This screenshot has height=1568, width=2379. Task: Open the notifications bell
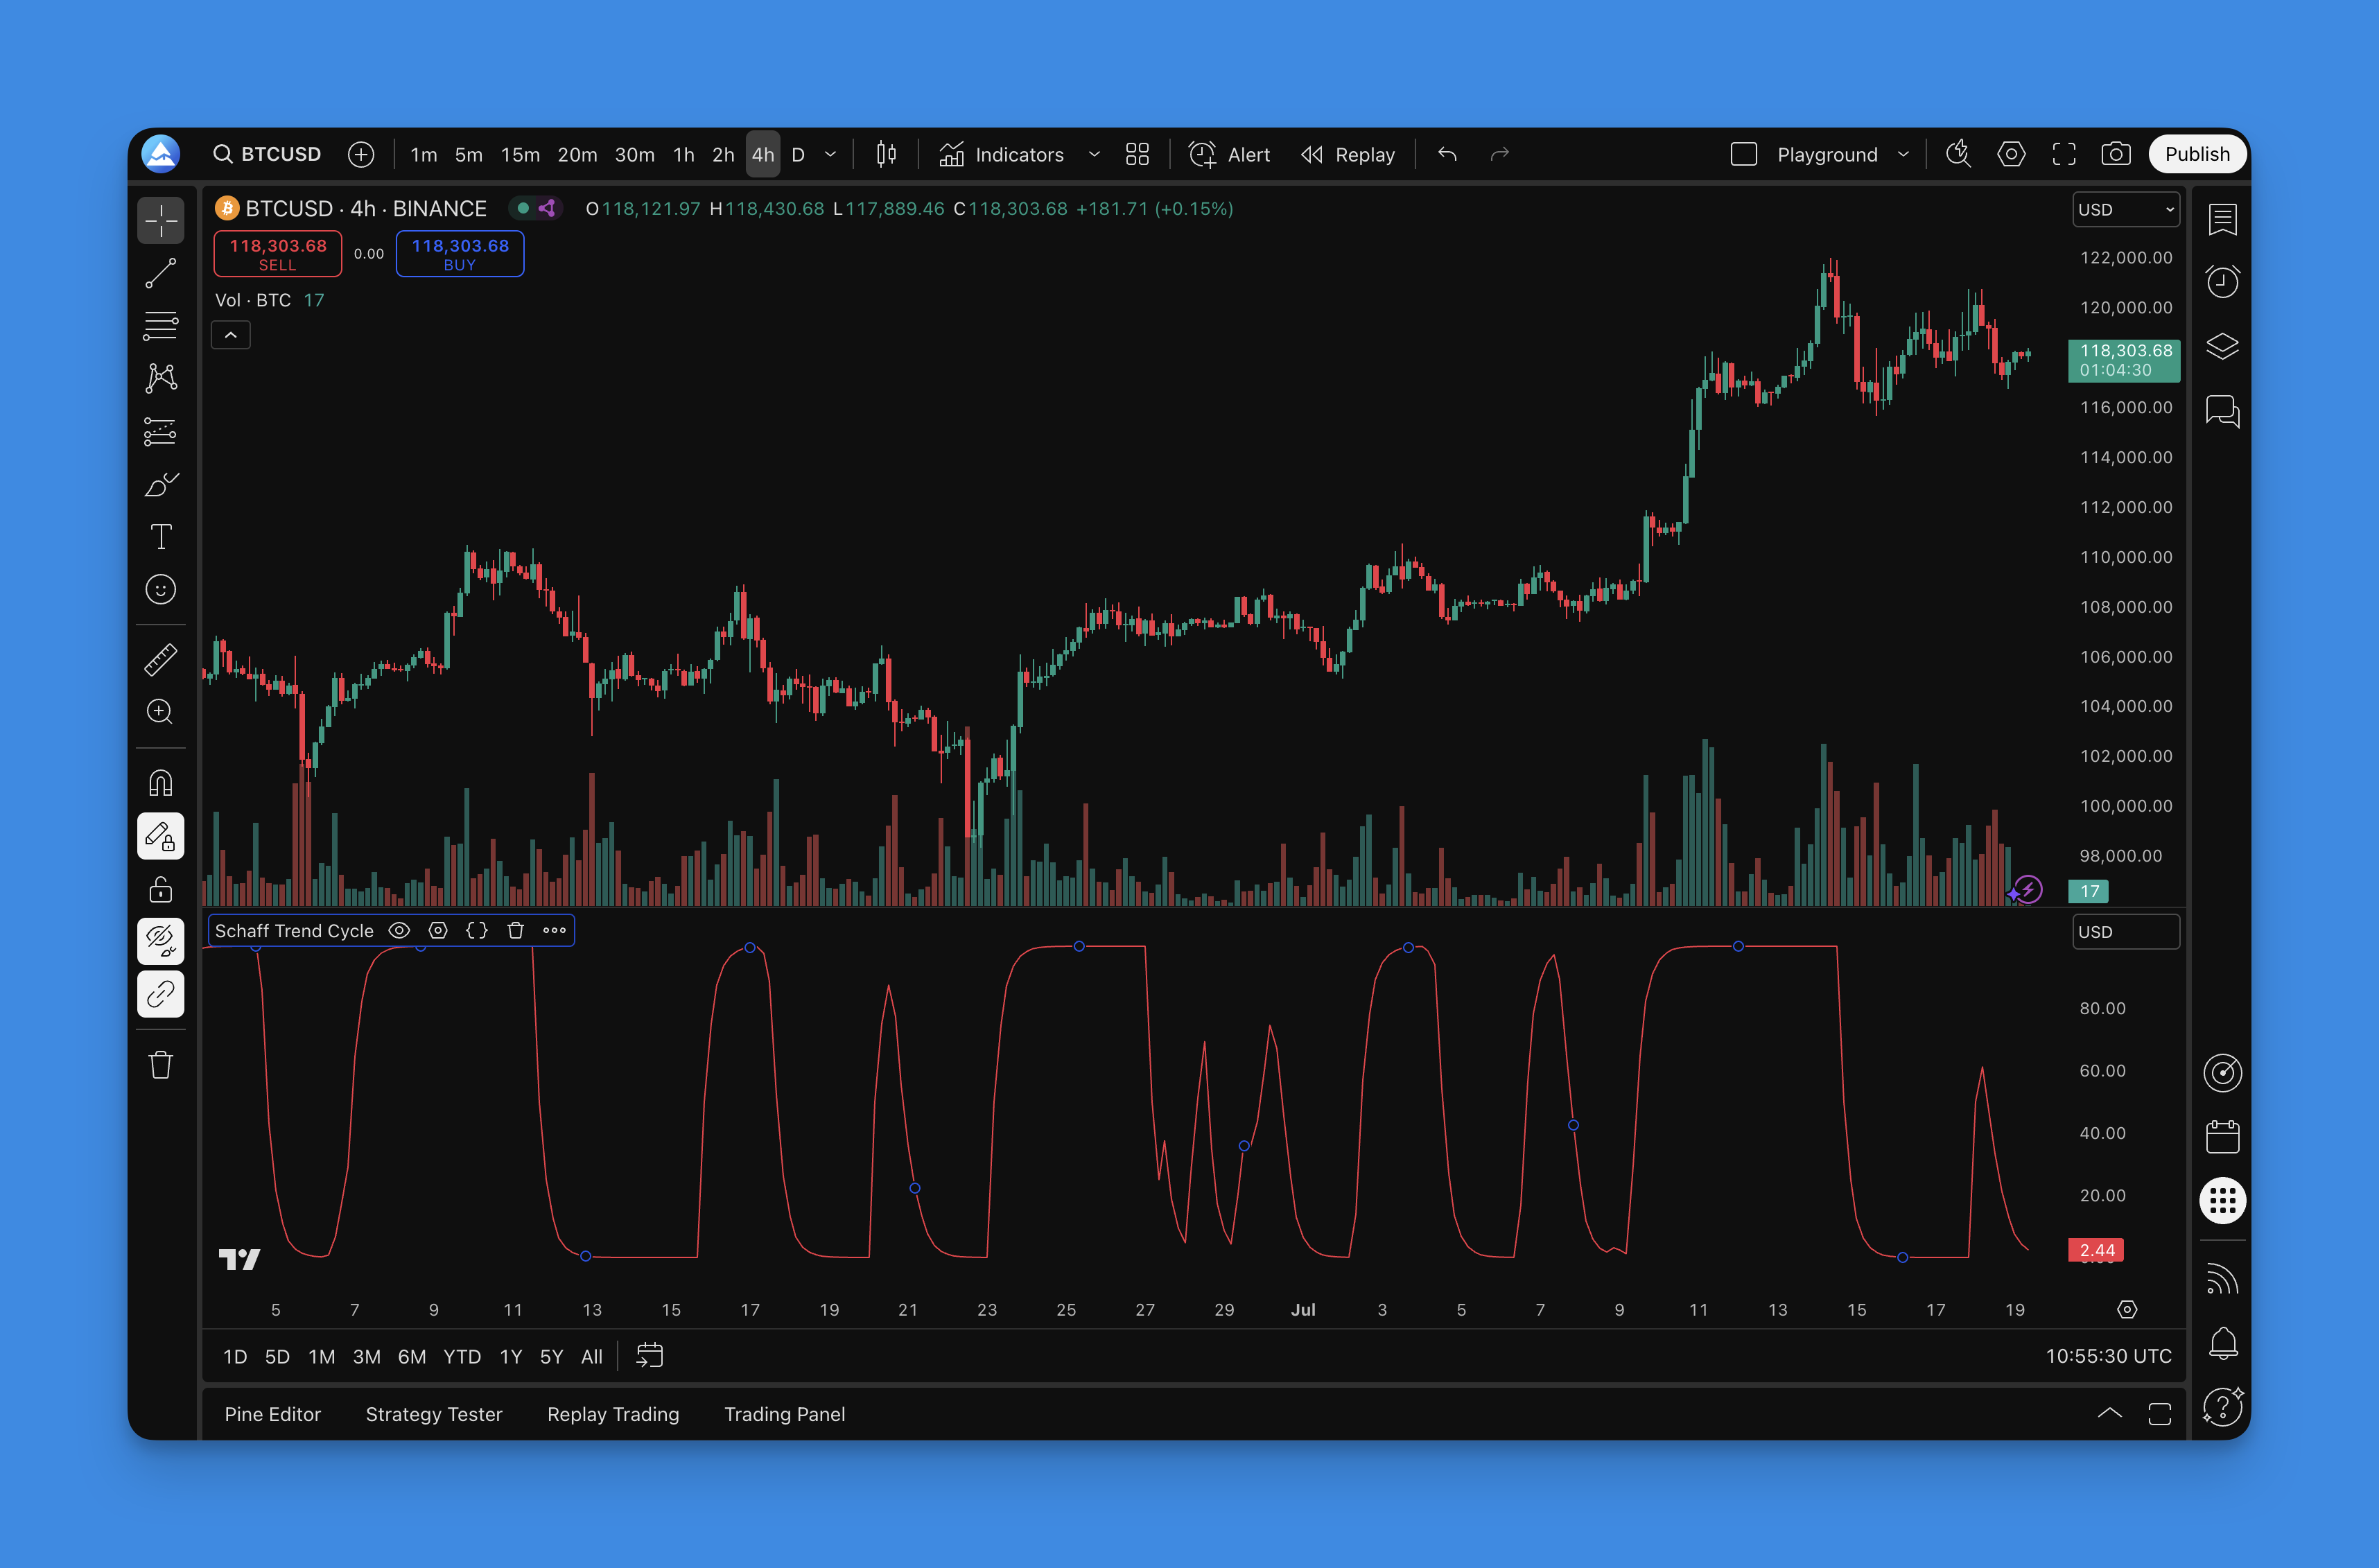[2222, 1343]
